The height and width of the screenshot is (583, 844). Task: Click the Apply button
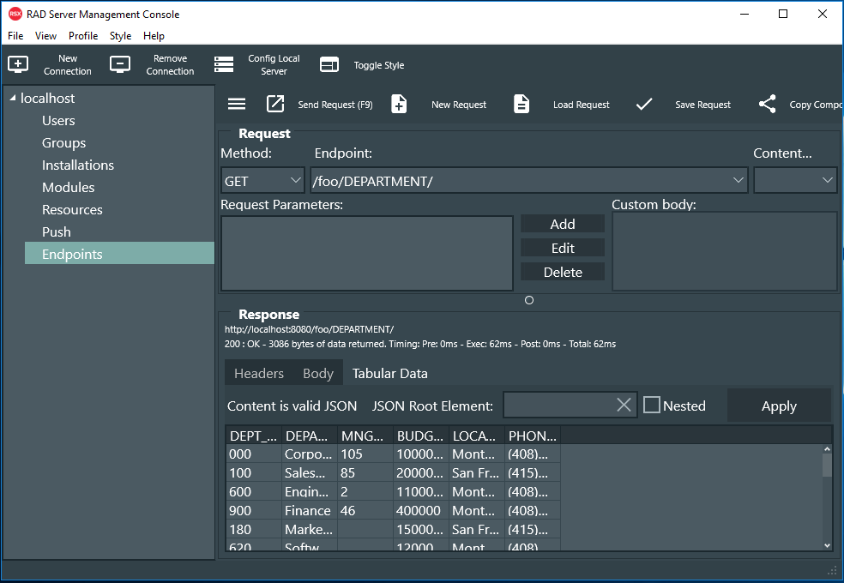779,406
